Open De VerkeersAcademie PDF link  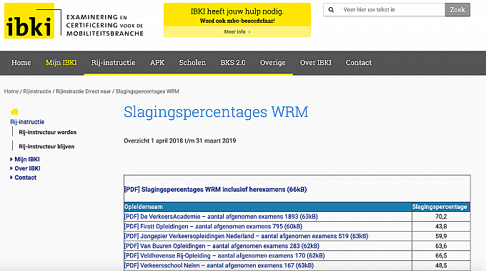(221, 217)
